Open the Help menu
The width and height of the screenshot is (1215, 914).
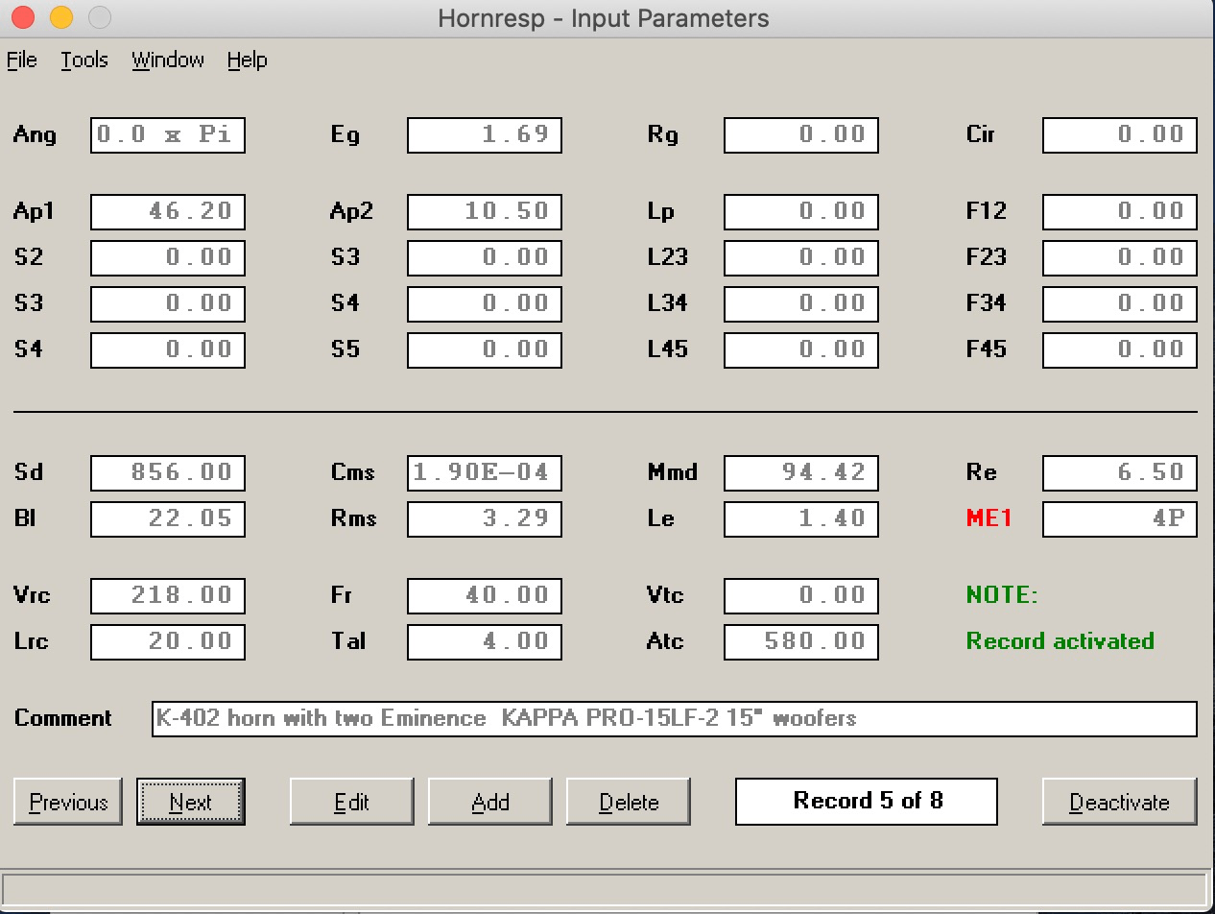[247, 60]
